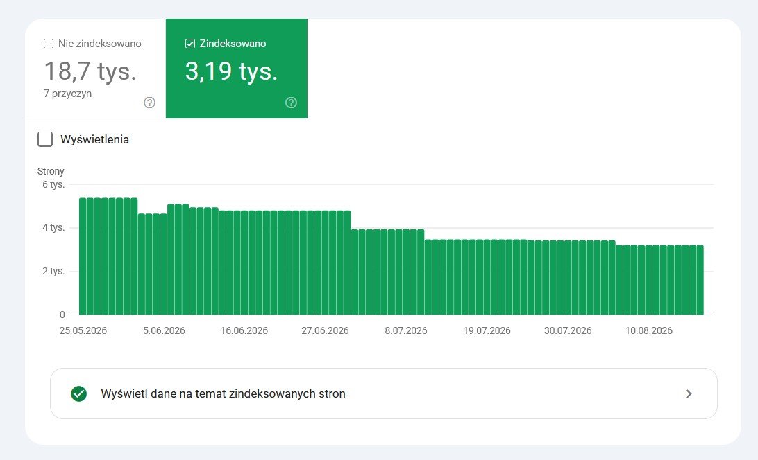This screenshot has height=460, width=758.
Task: Click the last bar at chart's right end
Action: coord(700,280)
